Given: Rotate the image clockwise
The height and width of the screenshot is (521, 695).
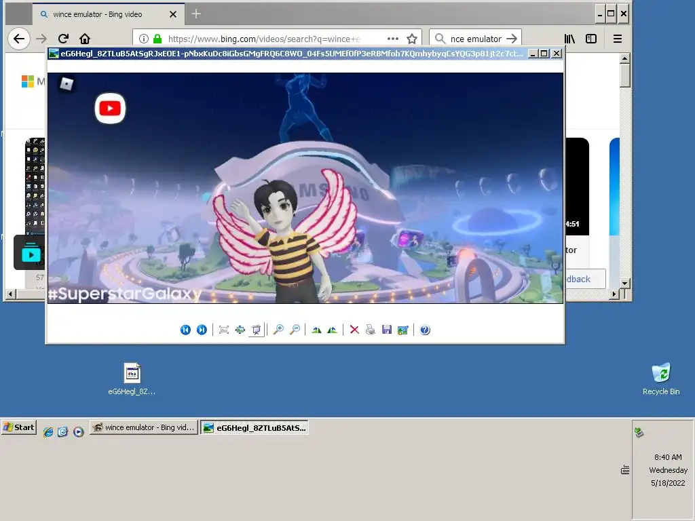Looking at the screenshot, I should tap(316, 330).
